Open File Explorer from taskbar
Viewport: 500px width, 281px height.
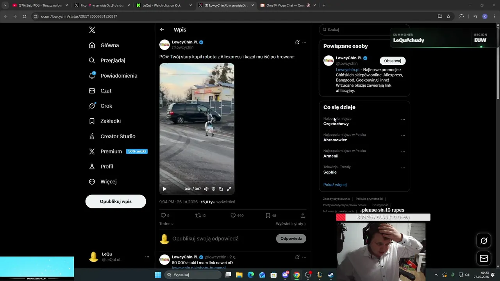tap(239, 275)
